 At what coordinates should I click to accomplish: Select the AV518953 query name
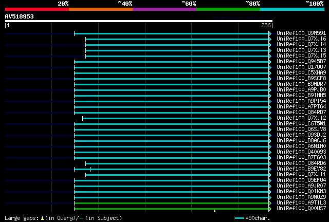tap(20, 16)
